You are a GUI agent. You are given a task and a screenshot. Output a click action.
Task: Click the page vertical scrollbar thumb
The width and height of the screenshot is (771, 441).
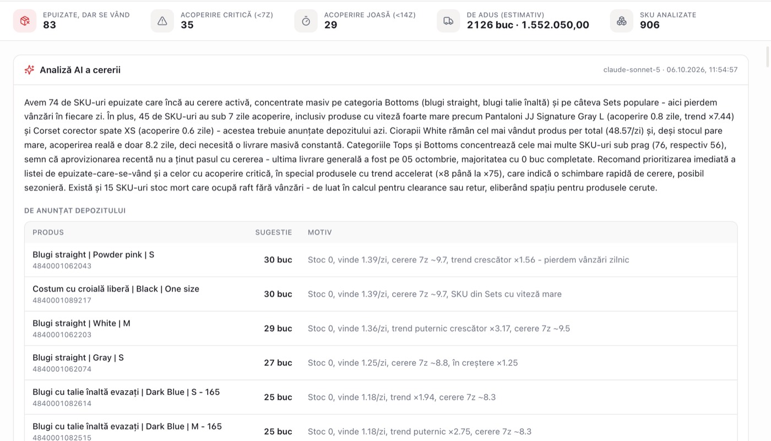coord(767,58)
